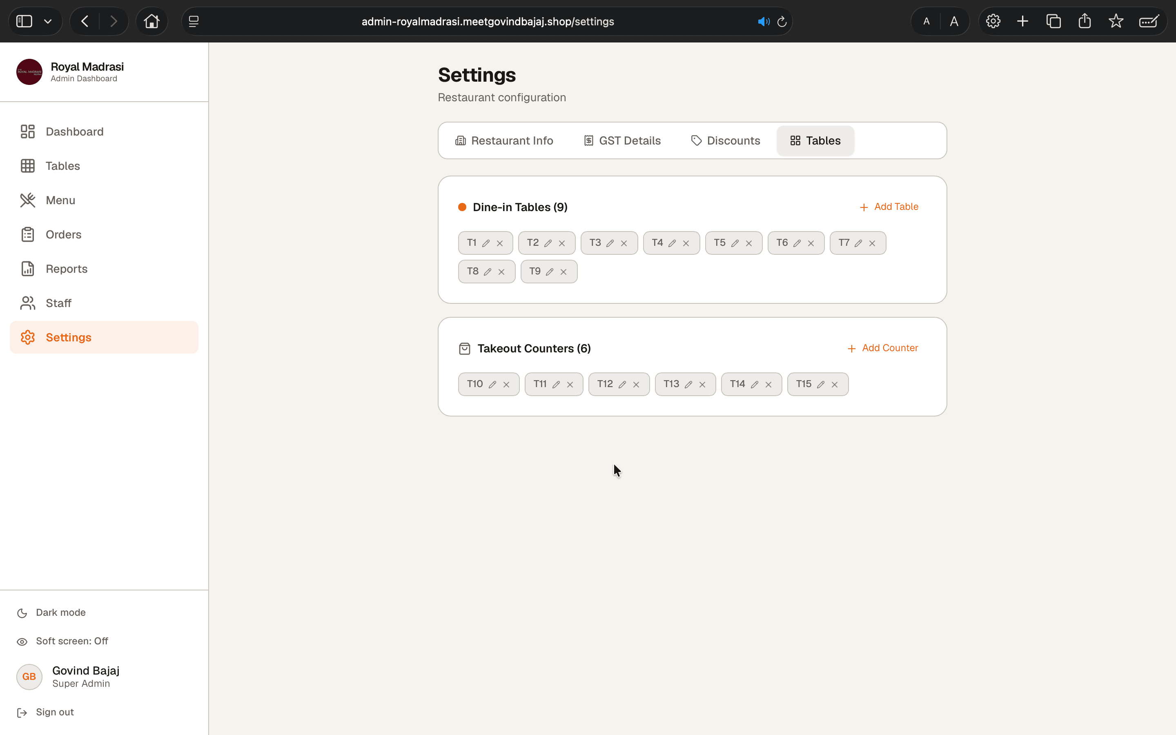Delete table T8 using its X icon
The height and width of the screenshot is (735, 1176).
501,272
